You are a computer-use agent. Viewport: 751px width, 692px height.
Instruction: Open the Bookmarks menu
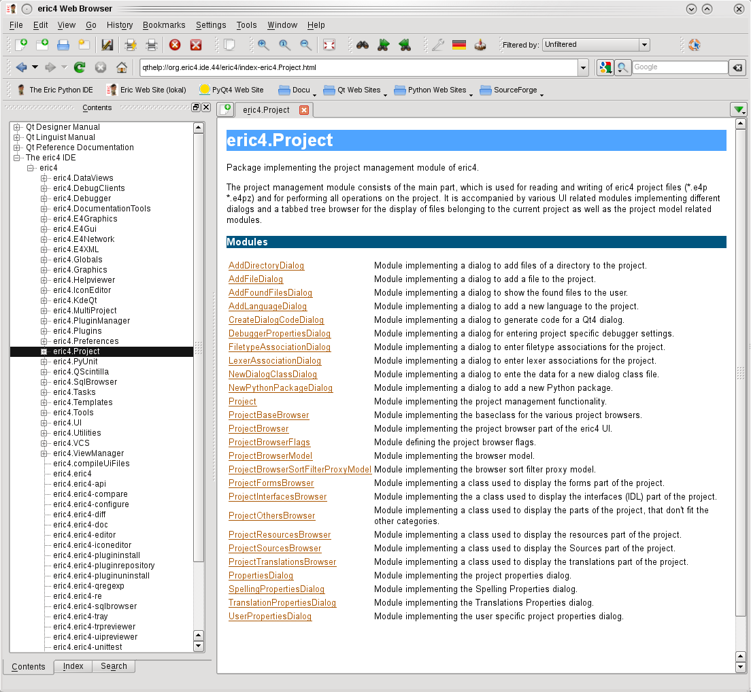click(x=164, y=25)
